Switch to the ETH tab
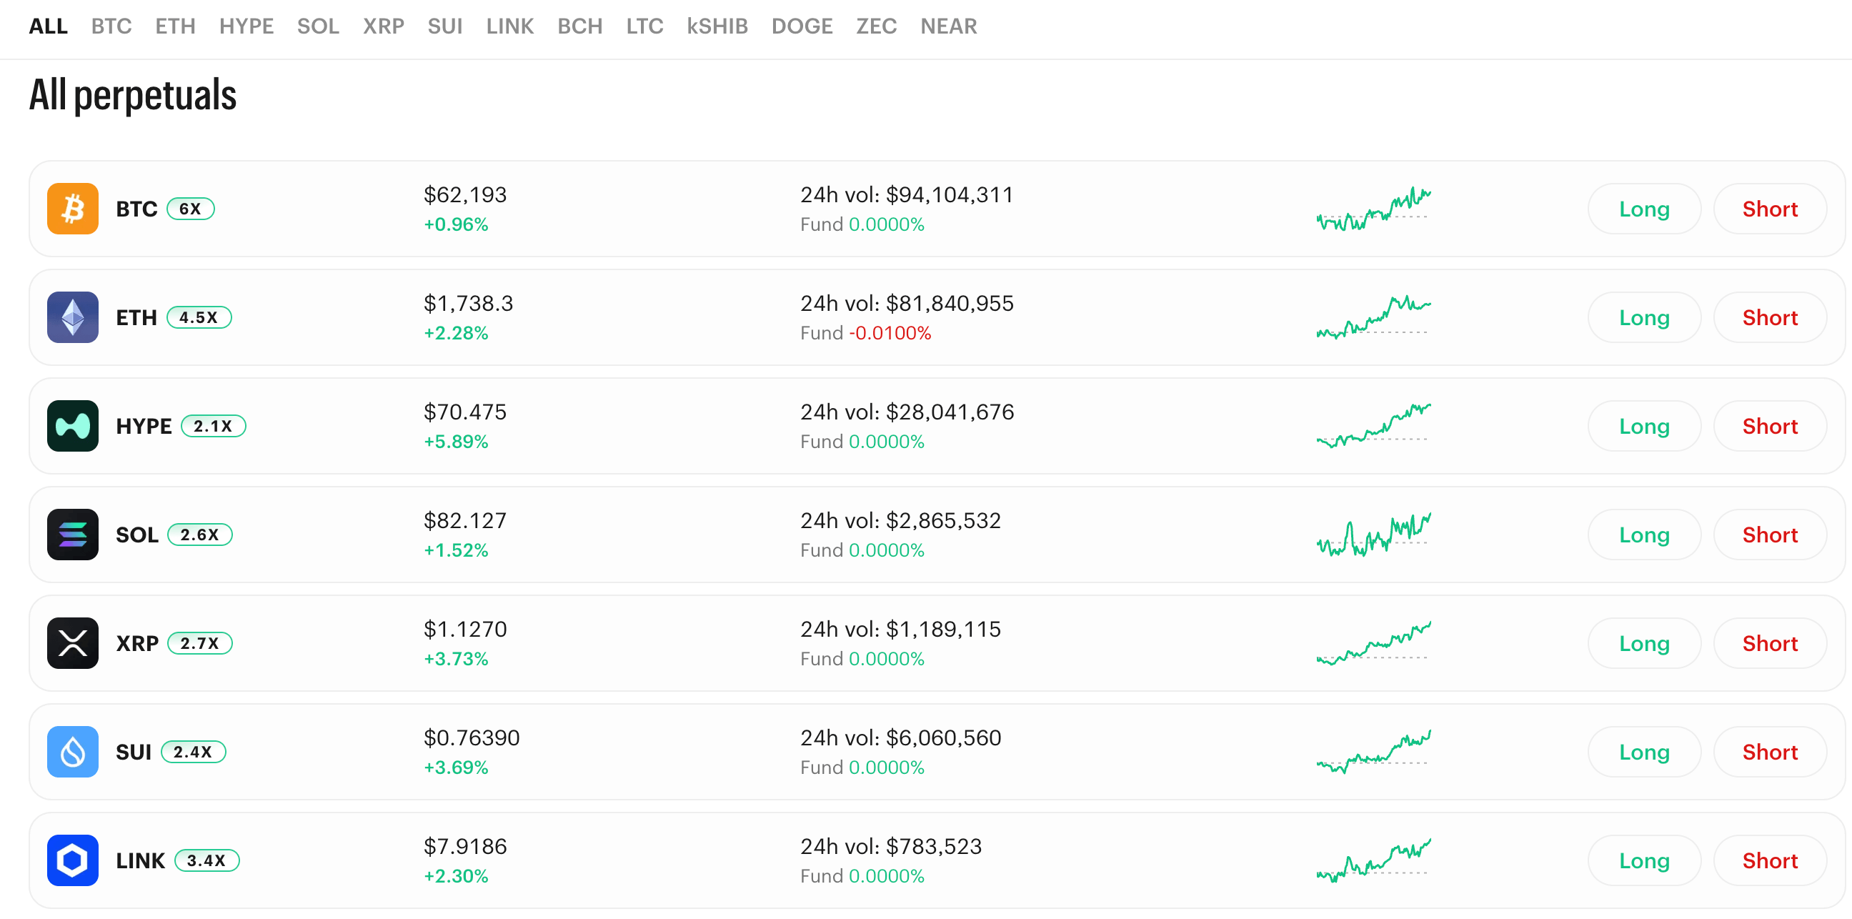Image resolution: width=1852 pixels, height=919 pixels. click(x=176, y=26)
